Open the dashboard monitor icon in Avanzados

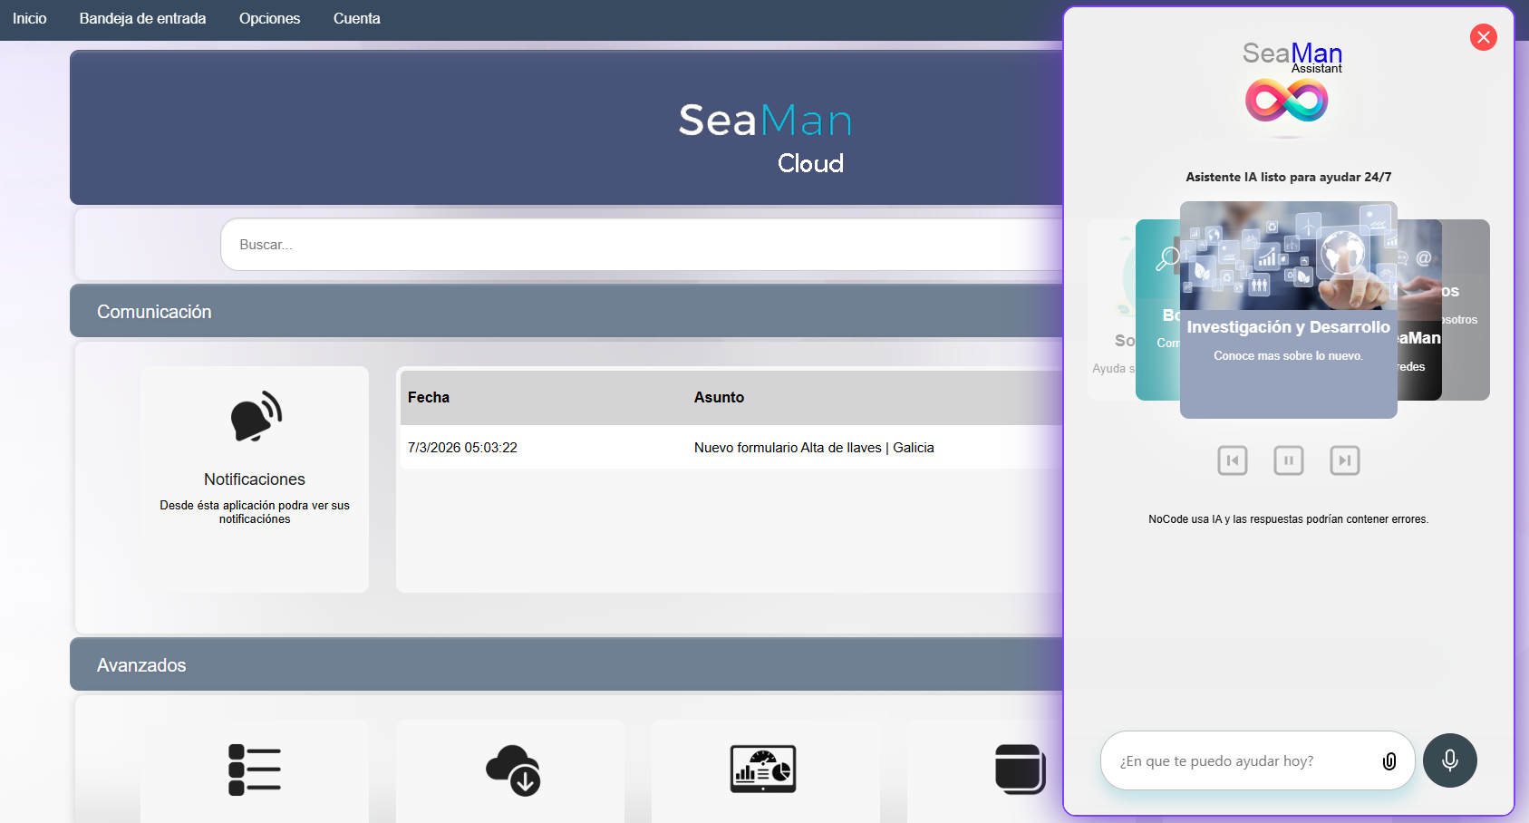pos(763,770)
